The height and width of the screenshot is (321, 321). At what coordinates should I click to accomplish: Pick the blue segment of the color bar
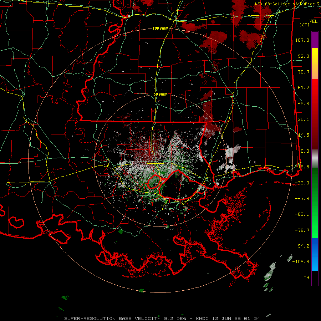click(x=315, y=254)
